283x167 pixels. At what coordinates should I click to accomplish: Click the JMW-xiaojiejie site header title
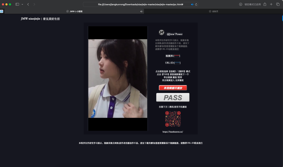coord(40,19)
